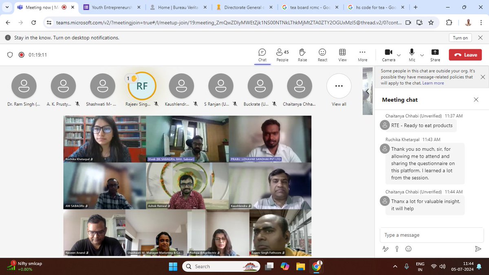
Task: Bookmark this page with star icon
Action: click(431, 23)
